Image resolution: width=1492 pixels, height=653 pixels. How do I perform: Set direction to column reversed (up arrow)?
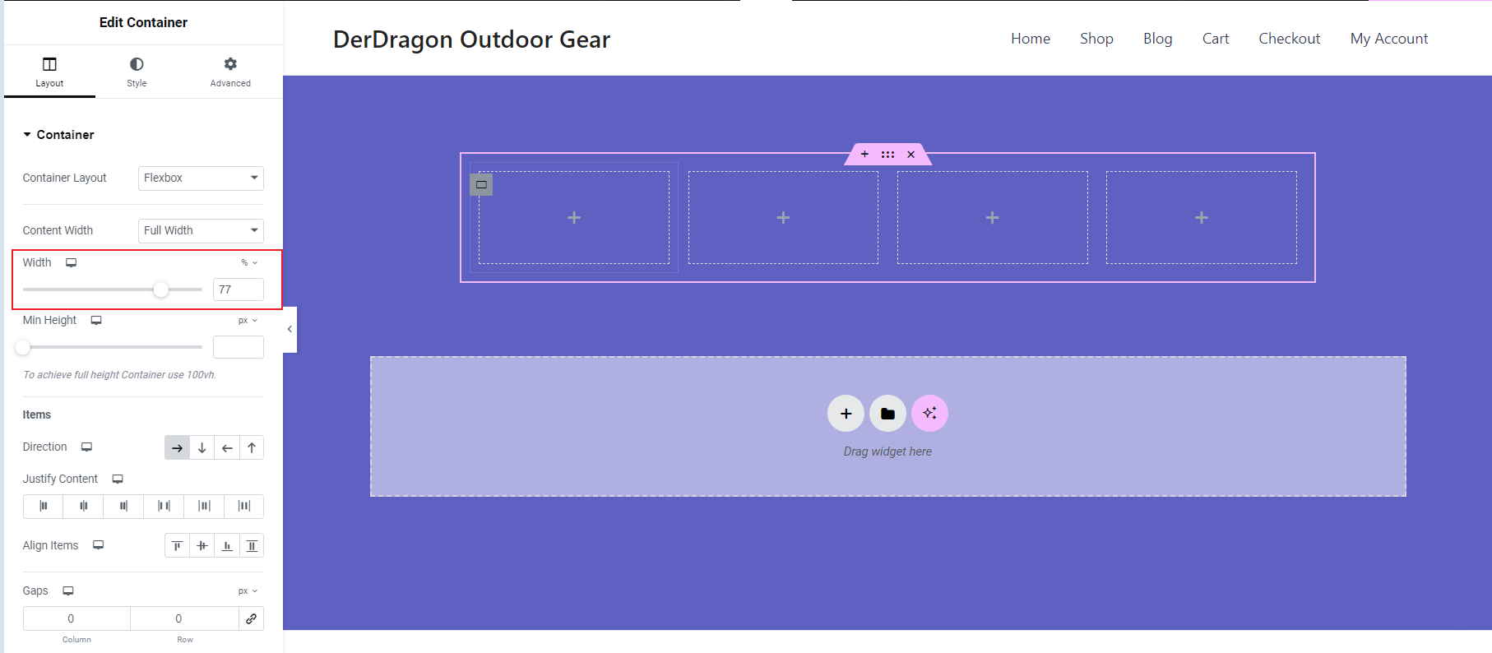tap(252, 447)
